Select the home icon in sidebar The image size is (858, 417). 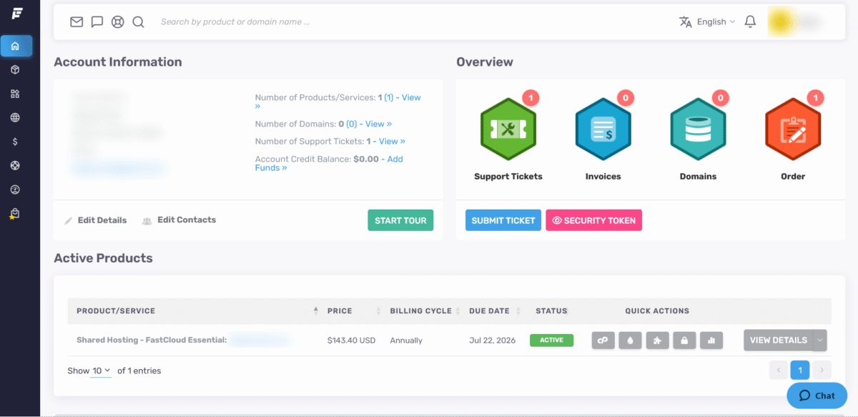click(x=16, y=46)
